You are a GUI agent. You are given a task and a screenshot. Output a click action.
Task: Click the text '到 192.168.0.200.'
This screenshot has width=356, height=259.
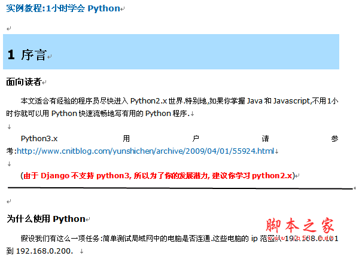(x=39, y=251)
